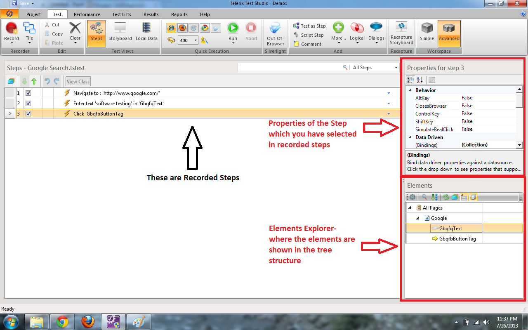Select the GbqfbButtonTag element
Image resolution: width=528 pixels, height=330 pixels.
coord(457,238)
